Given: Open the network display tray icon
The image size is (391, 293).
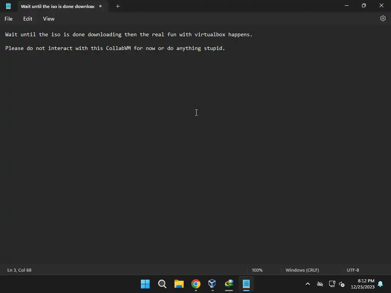Looking at the screenshot, I should [332, 284].
